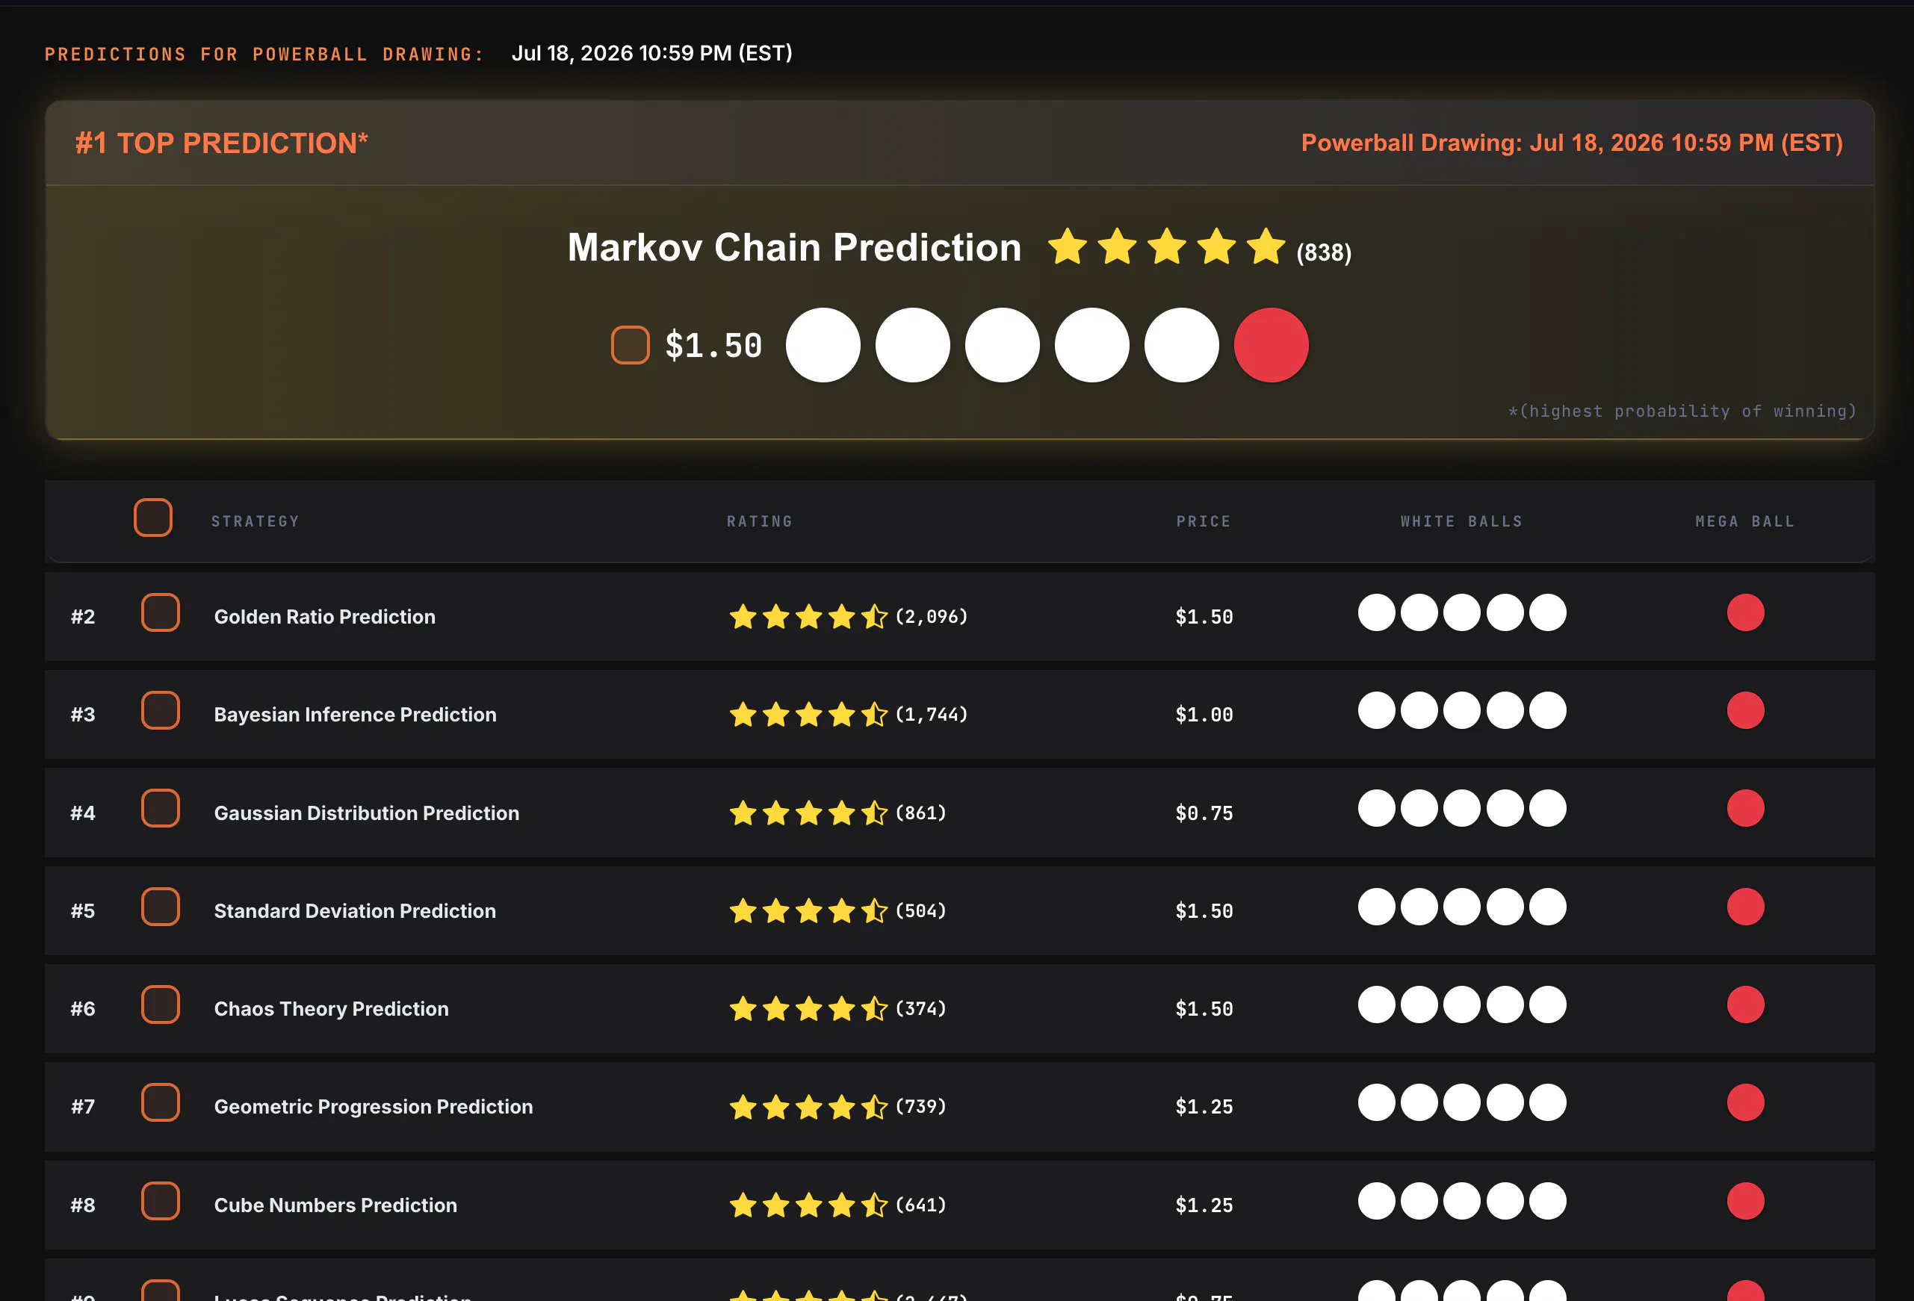Click the first star in Bayesian Inference rating
The width and height of the screenshot is (1914, 1301).
(x=743, y=714)
